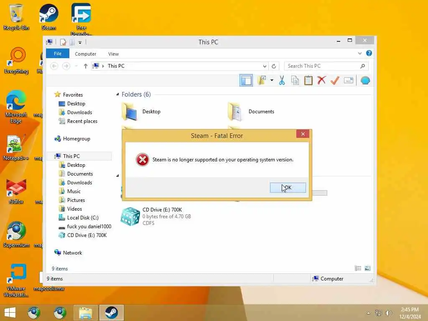Click the Properties quick access icon in title bar

coord(63,42)
